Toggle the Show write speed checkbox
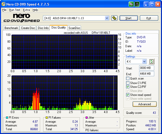162x134 pixels. click(x=128, y=99)
